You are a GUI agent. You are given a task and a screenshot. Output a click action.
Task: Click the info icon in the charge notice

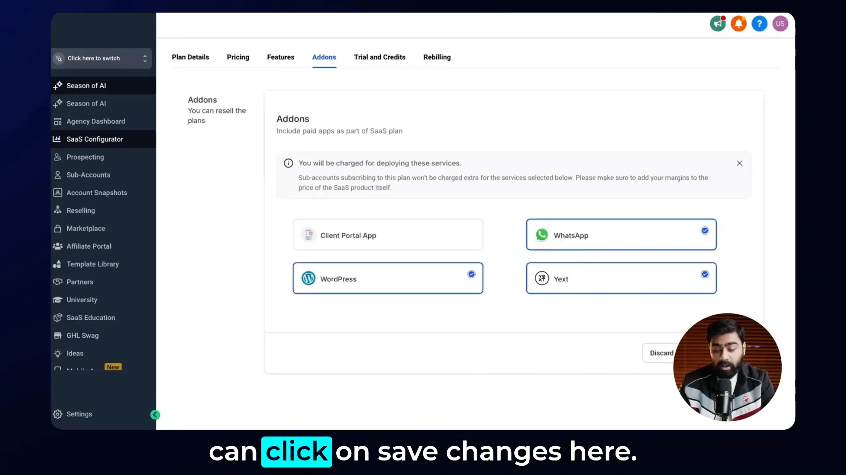(x=288, y=163)
